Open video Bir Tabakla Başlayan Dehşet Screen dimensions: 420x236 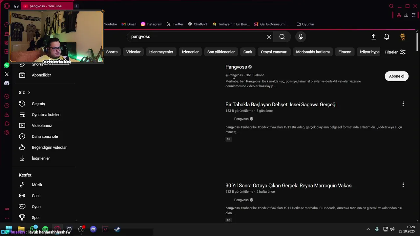[281, 105]
